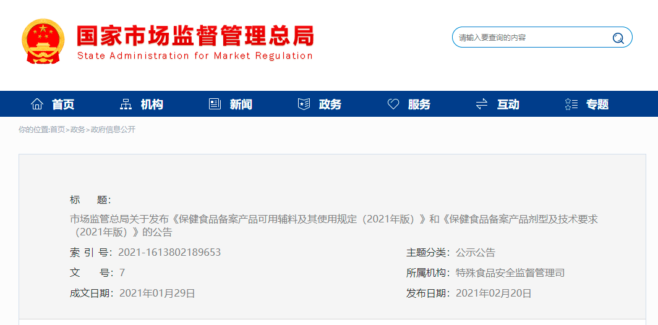658x325 pixels.
Task: Click the 成文日期 value 2021年01月29日
Action: point(157,293)
